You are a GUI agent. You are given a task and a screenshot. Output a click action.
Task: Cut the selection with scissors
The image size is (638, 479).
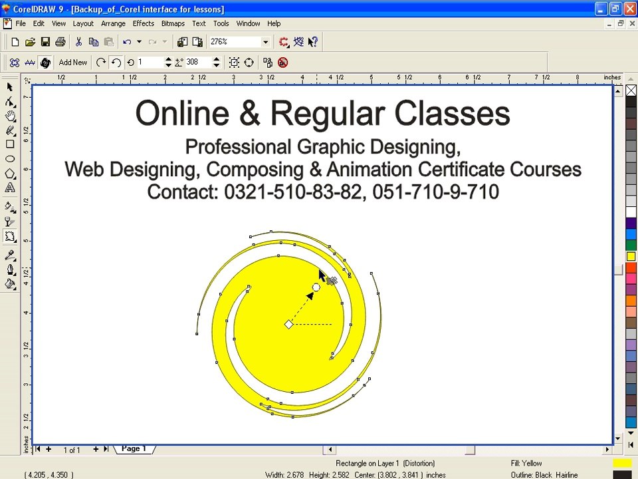[x=78, y=41]
